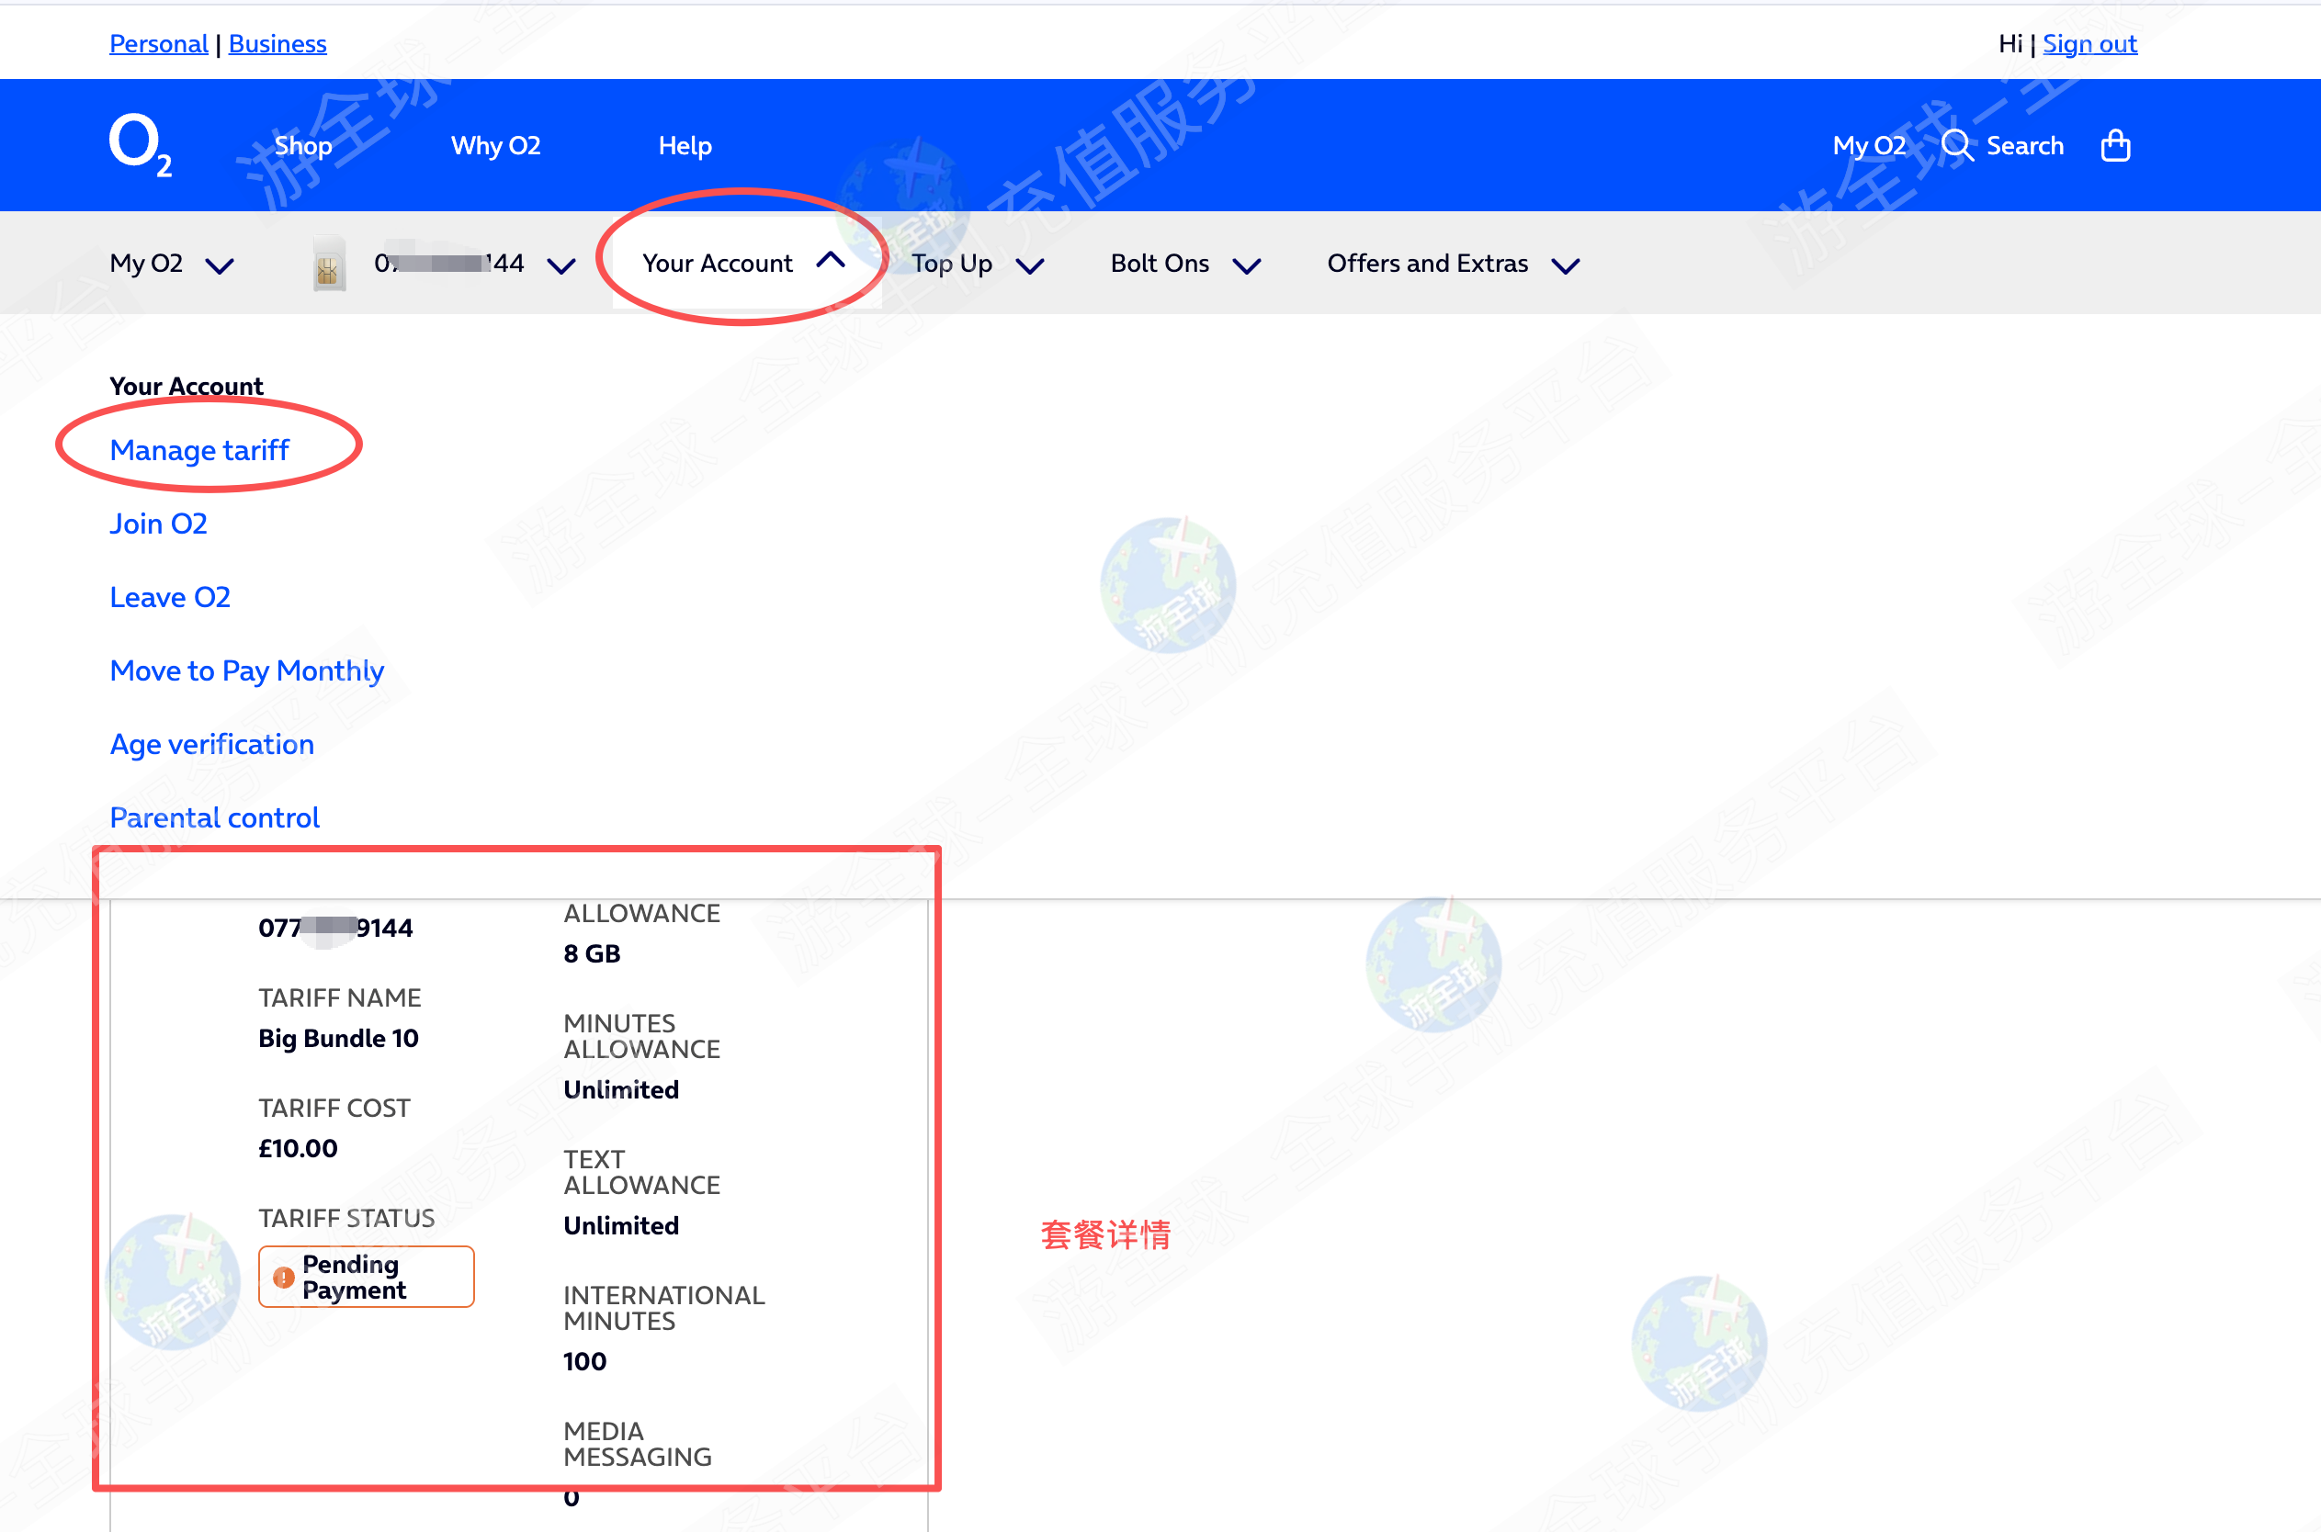Open the My O2 sub-navigation label

point(147,264)
